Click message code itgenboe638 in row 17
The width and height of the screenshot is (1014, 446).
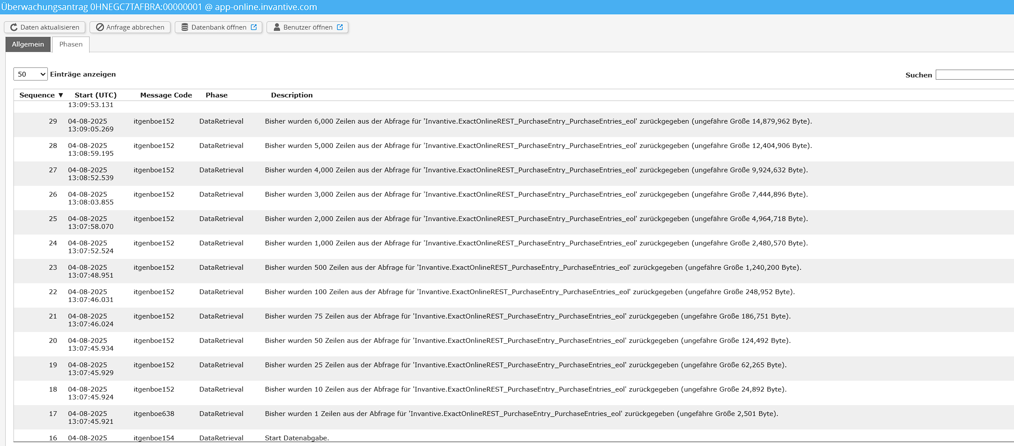(154, 414)
